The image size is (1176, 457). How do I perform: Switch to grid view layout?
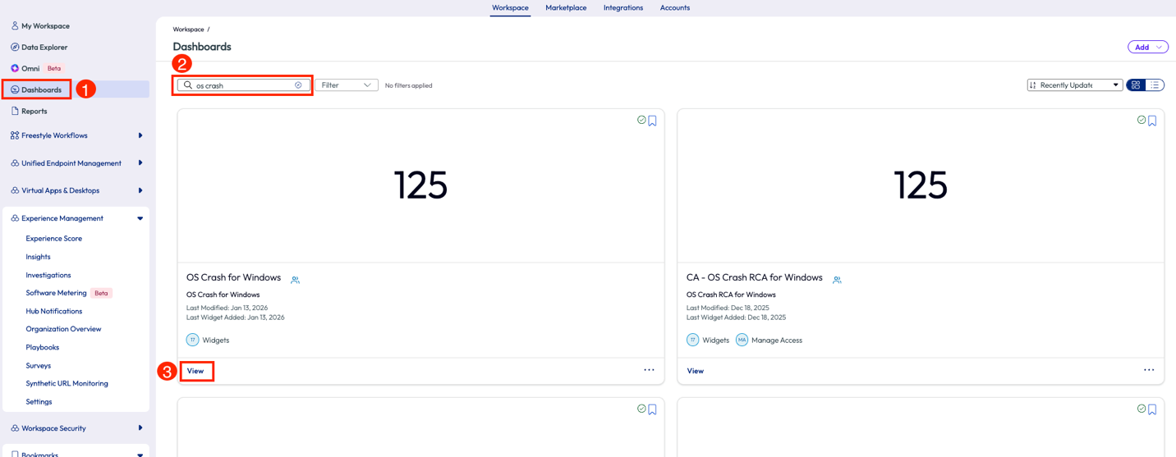pyautogui.click(x=1136, y=85)
